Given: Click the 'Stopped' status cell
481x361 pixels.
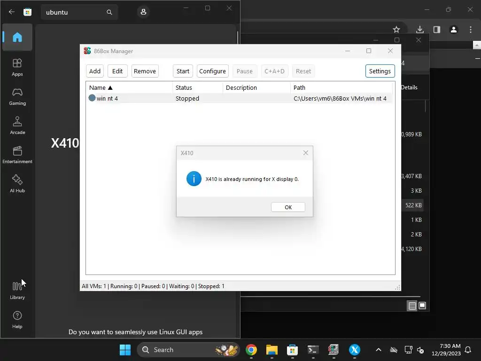Looking at the screenshot, I should tap(187, 98).
